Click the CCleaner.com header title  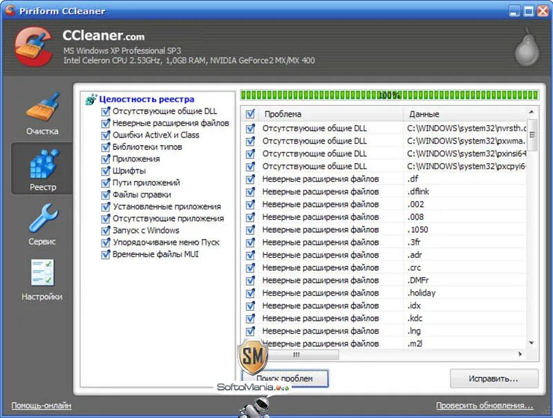tap(103, 36)
